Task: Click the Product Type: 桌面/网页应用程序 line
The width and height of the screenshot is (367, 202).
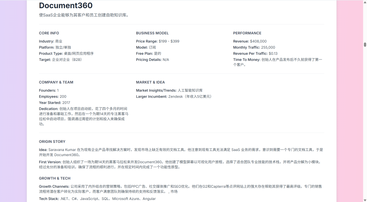Action: click(66, 53)
